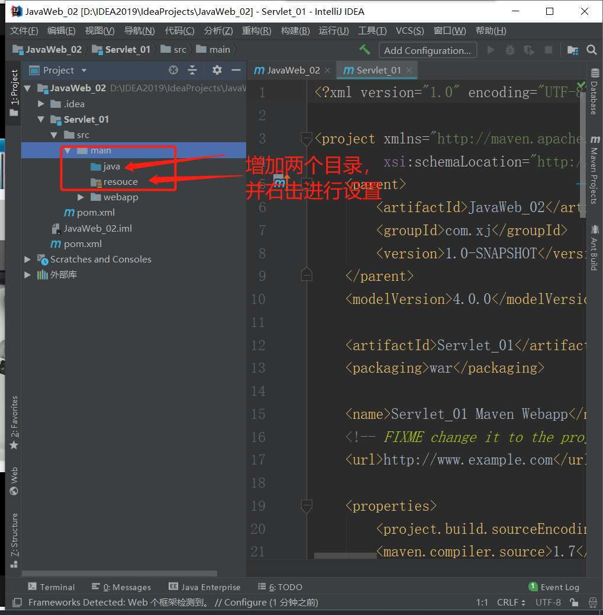This screenshot has width=603, height=615.
Task: Click the locate/scroll-from-source target icon
Action: 173,70
